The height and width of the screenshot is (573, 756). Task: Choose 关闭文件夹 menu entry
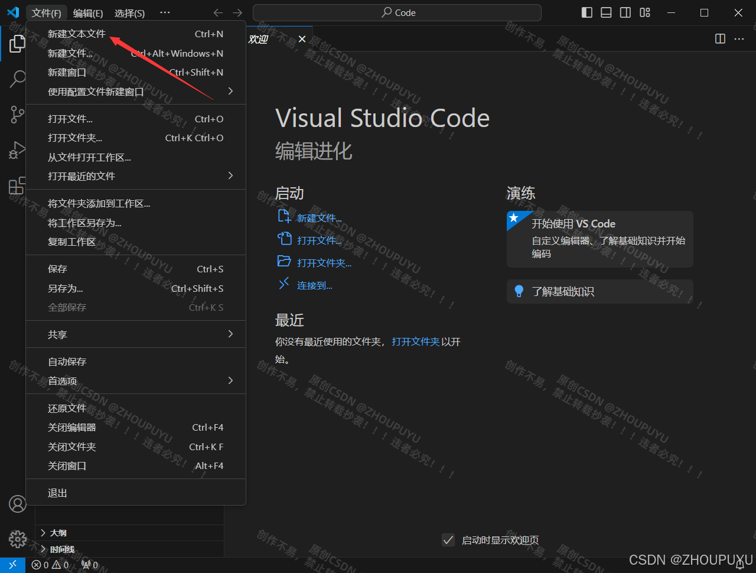click(x=136, y=447)
